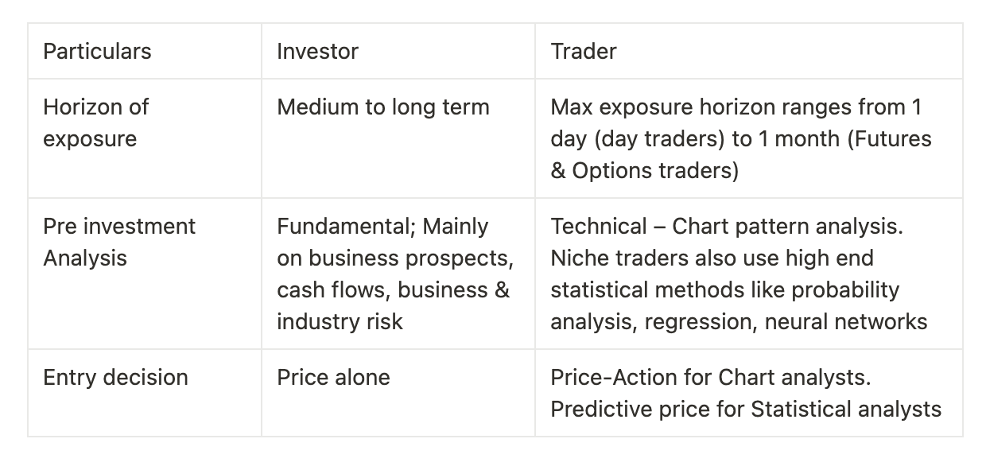
Task: Click the words industry risk
Action: coord(340,321)
